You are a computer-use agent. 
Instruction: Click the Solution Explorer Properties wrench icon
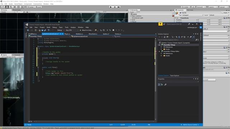[x=190, y=37]
